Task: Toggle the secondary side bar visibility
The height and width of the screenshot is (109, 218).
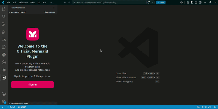Action: 200,2
